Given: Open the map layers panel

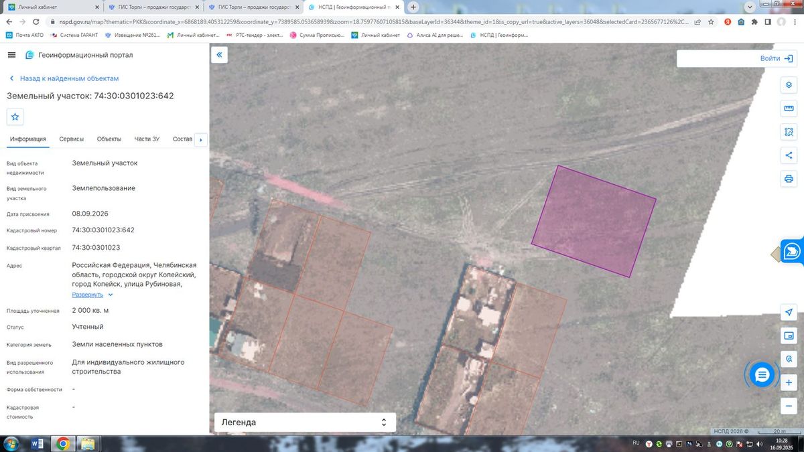Looking at the screenshot, I should pos(789,85).
